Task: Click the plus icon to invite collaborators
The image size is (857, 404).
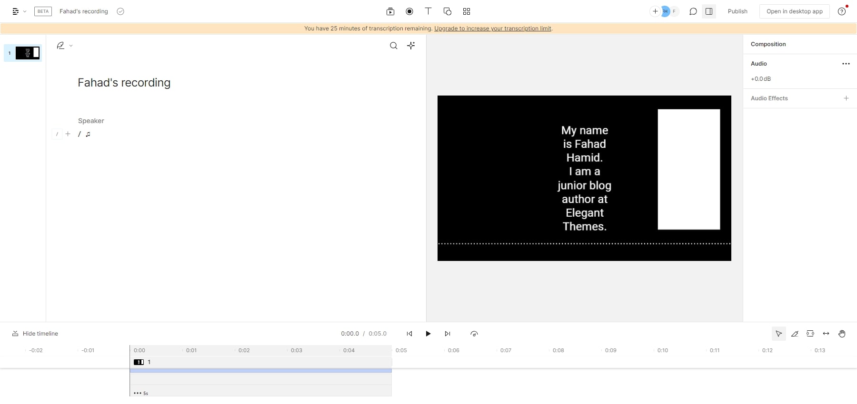Action: pyautogui.click(x=655, y=11)
